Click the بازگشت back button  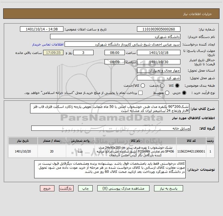click(x=66, y=188)
